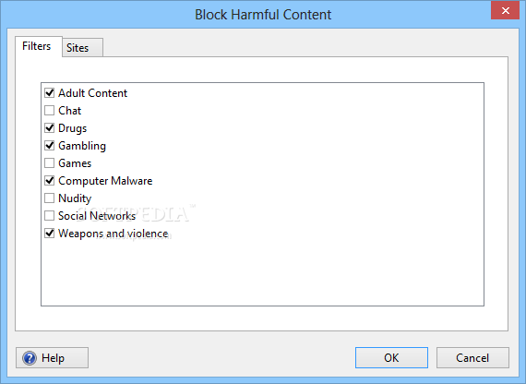
Task: Untick the Weapons and violence checkbox
Action: pos(49,234)
